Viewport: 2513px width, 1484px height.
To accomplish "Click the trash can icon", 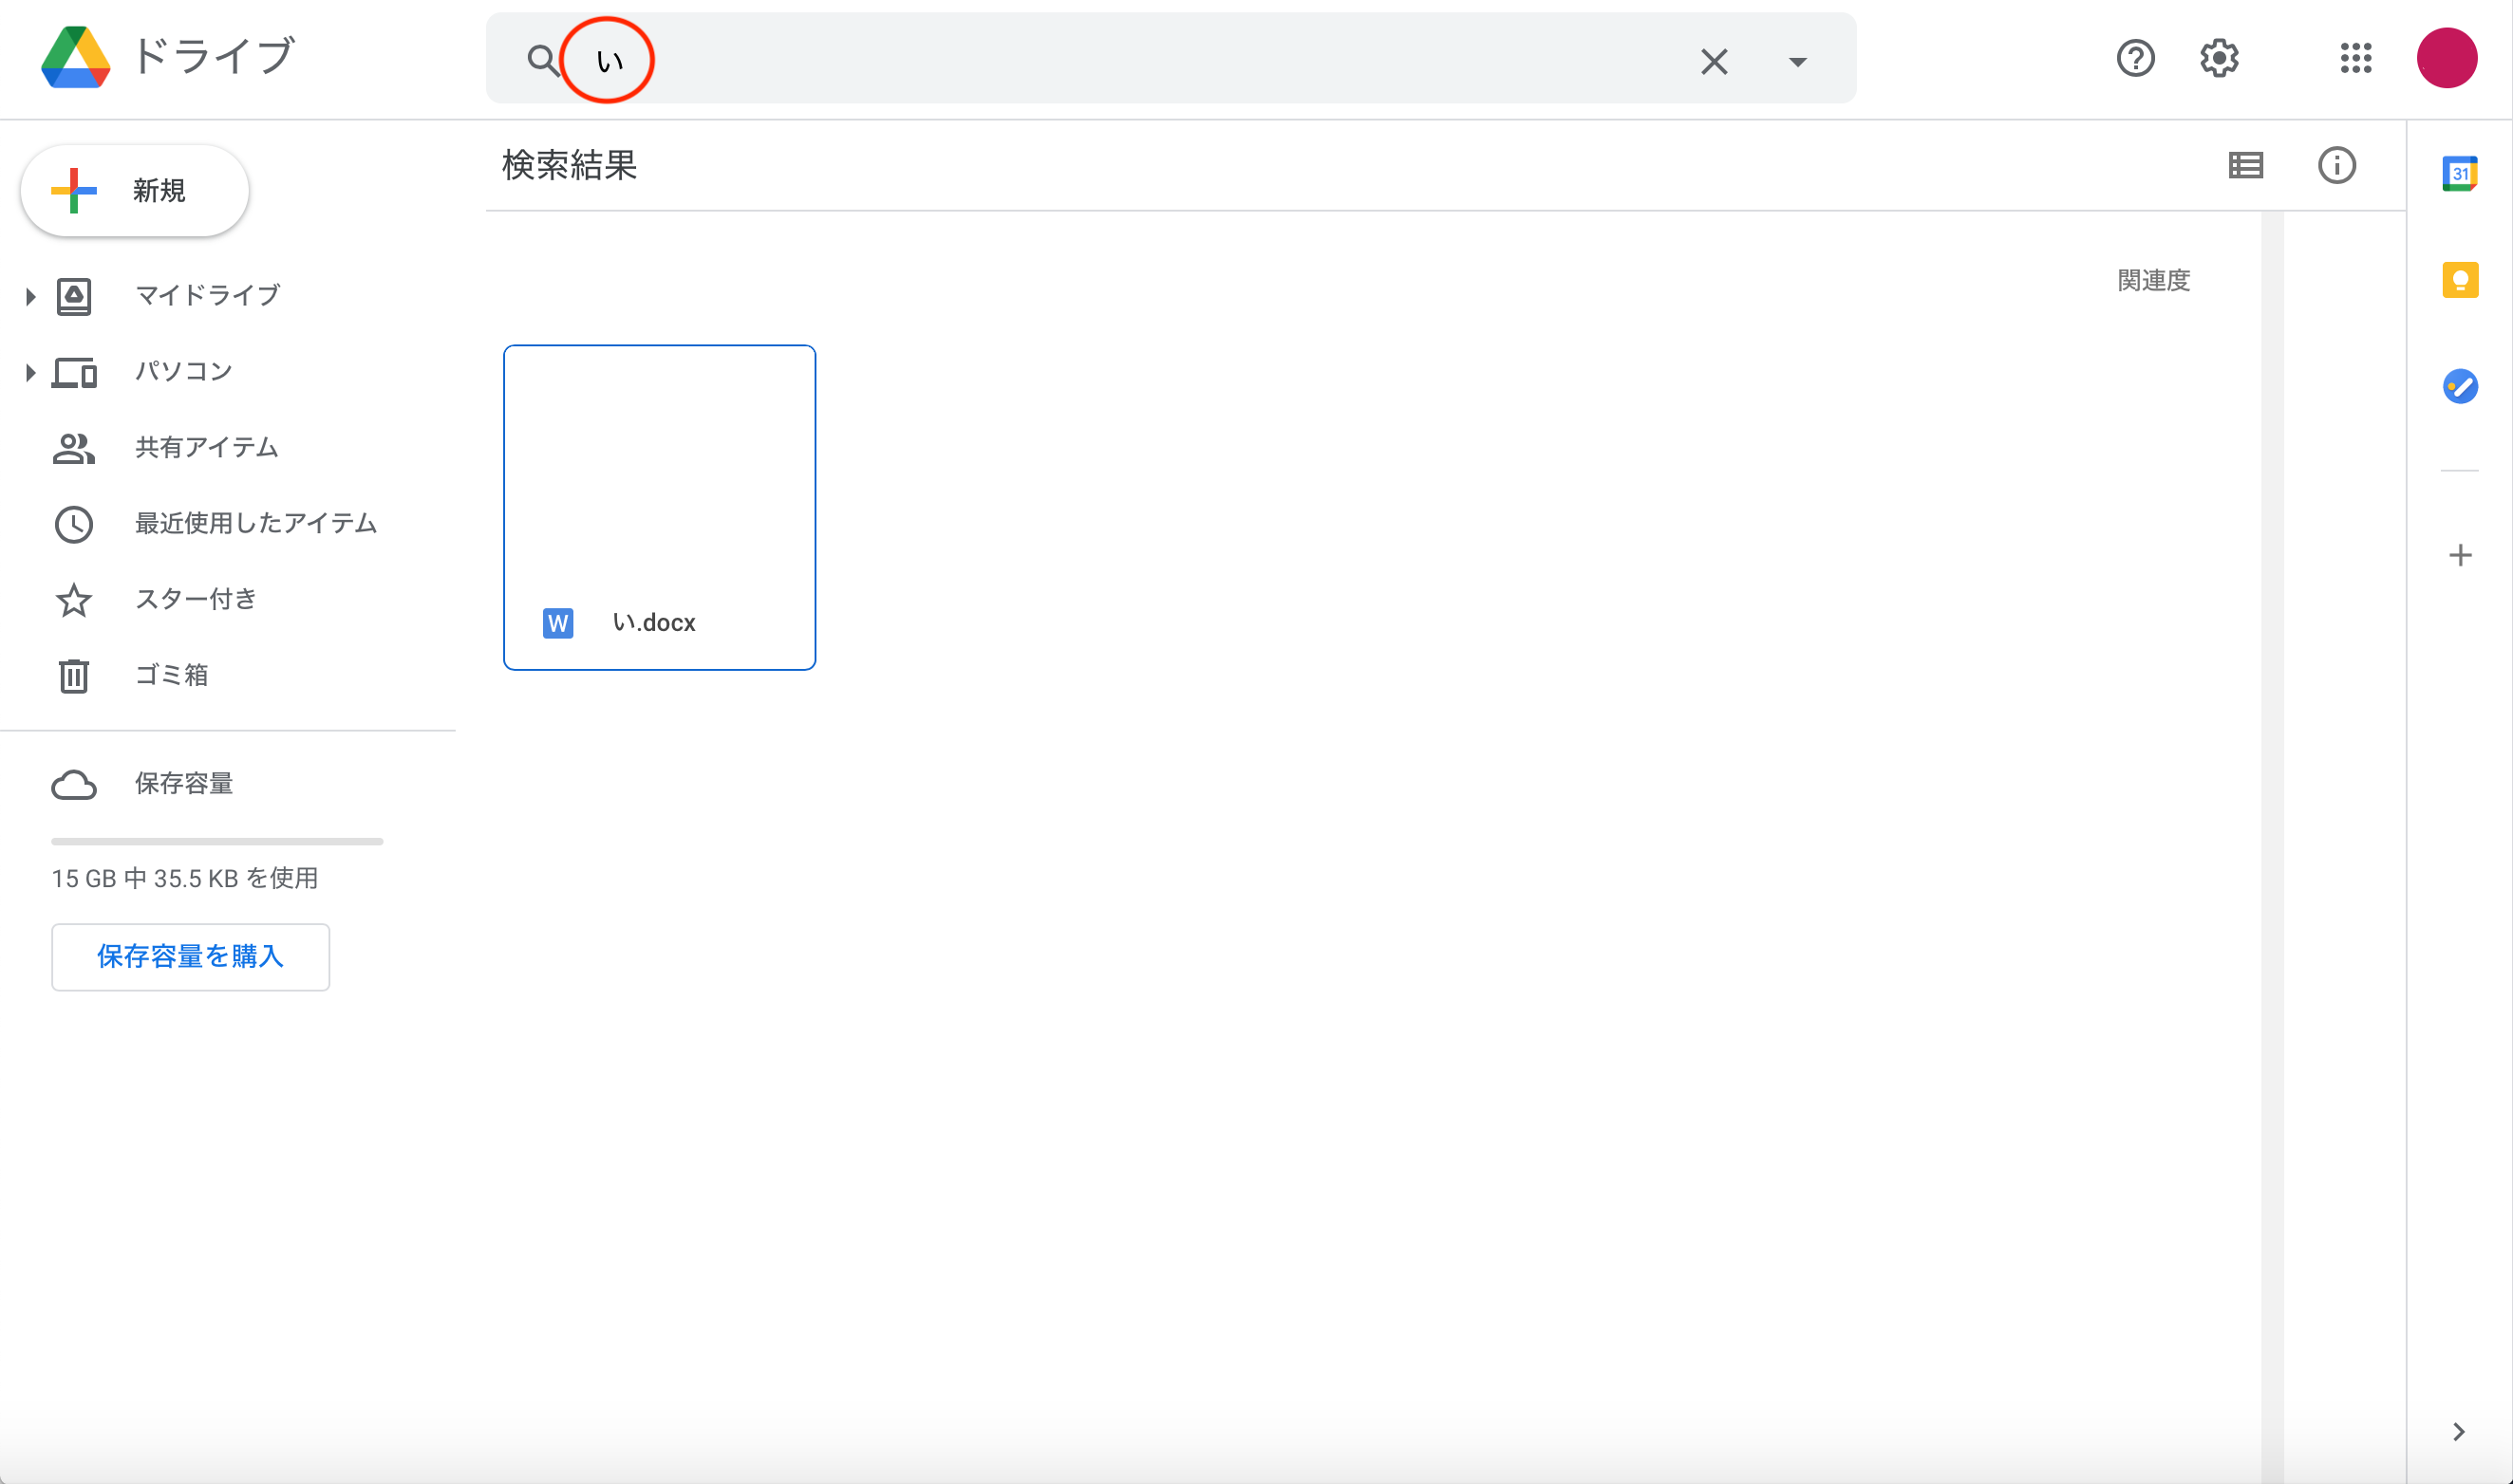I will [73, 676].
